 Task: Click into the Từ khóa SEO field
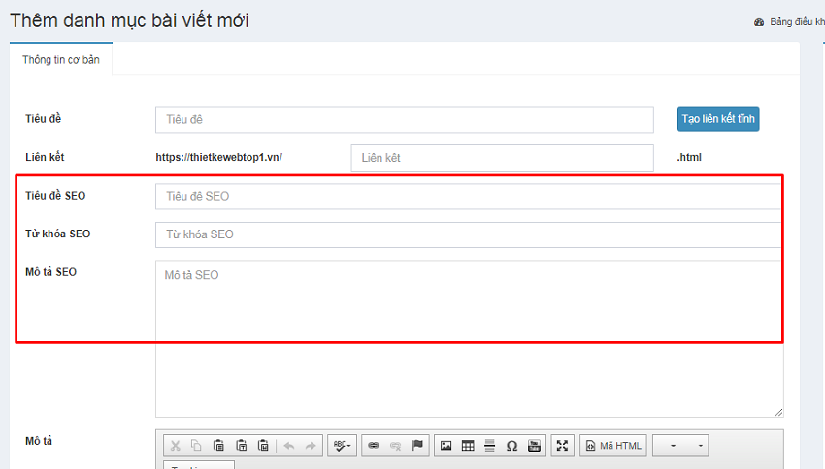[468, 234]
